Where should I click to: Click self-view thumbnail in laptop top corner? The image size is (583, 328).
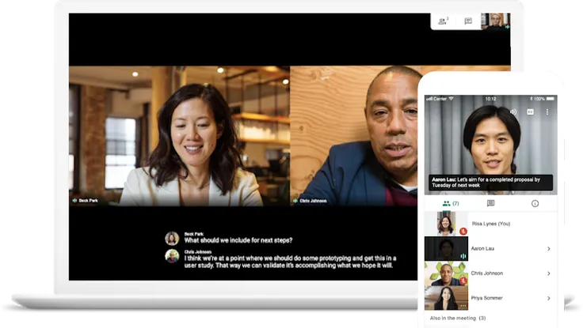[x=496, y=21]
